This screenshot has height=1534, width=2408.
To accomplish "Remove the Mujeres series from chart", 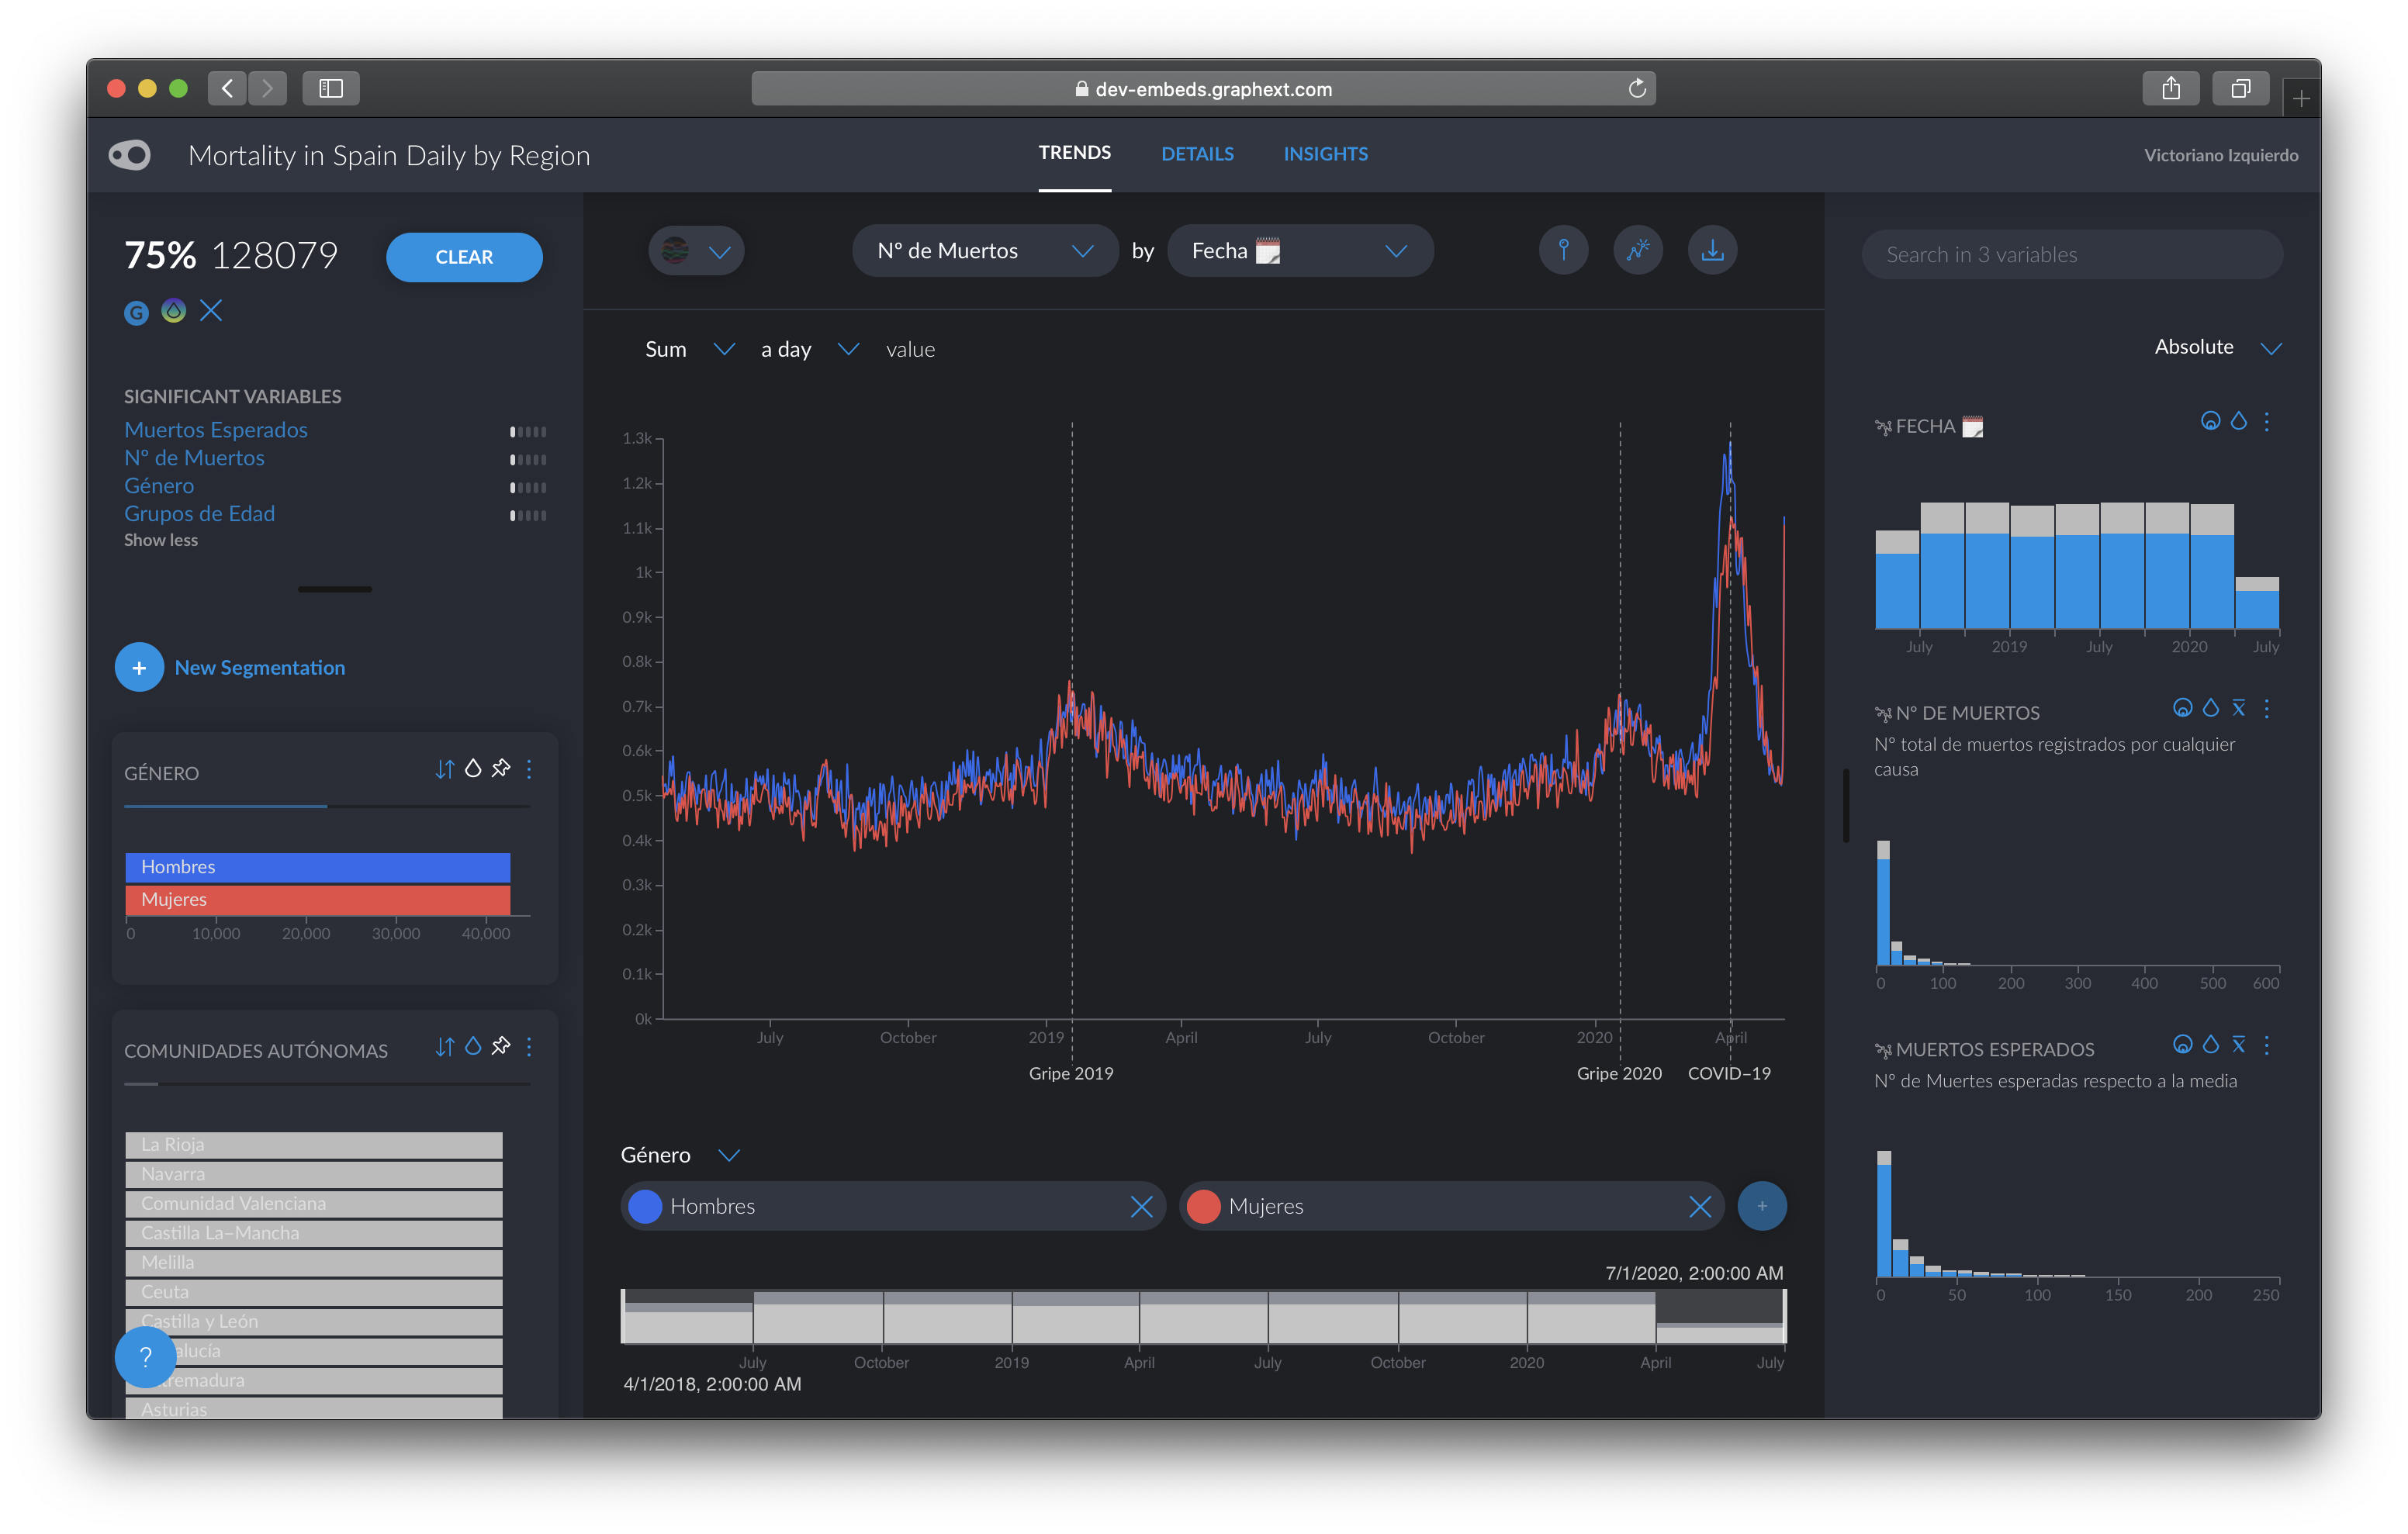I will [x=1700, y=1207].
